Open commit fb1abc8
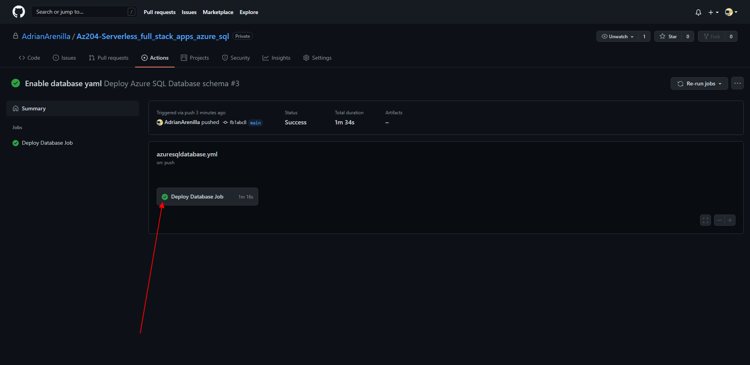The width and height of the screenshot is (750, 365). [x=238, y=122]
